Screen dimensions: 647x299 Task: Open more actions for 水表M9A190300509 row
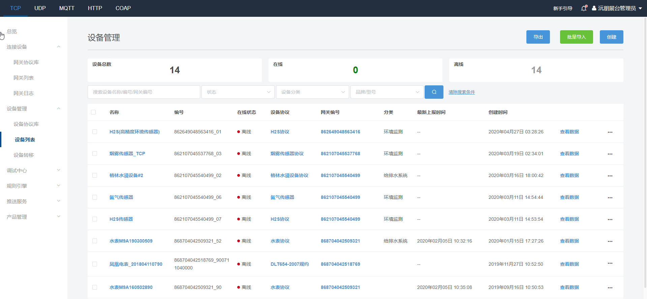point(610,241)
